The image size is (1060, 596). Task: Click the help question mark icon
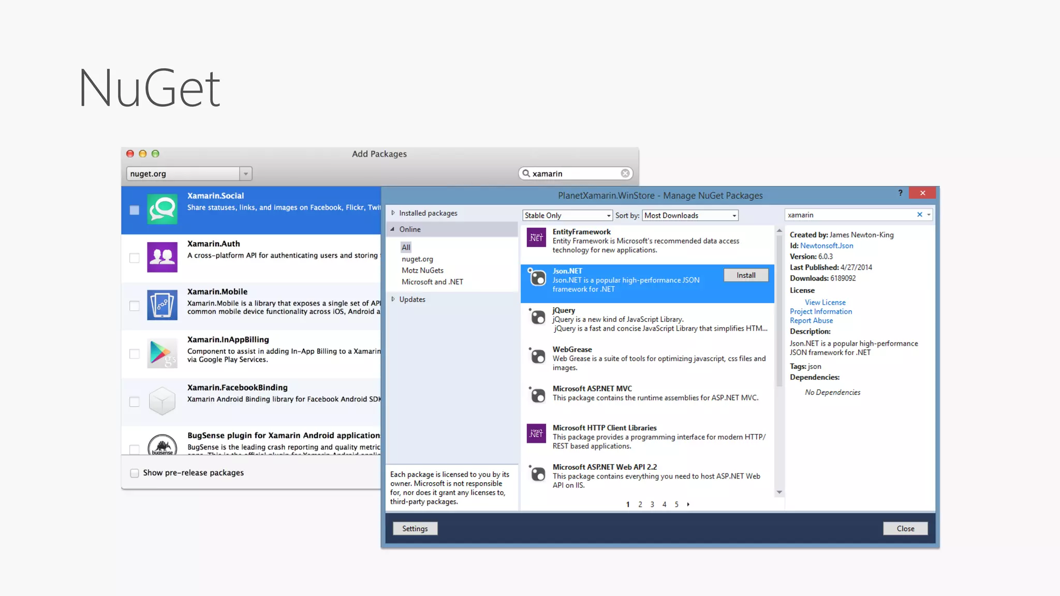click(x=900, y=193)
